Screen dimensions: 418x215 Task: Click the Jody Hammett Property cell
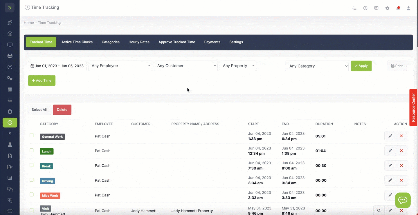(192, 211)
